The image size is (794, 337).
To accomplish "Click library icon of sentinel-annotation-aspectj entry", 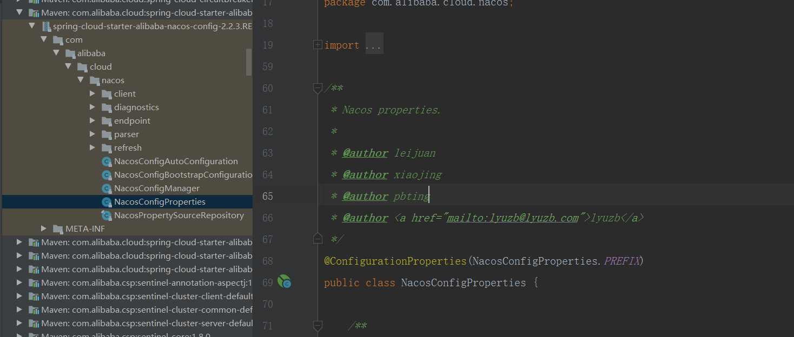I will [x=34, y=283].
